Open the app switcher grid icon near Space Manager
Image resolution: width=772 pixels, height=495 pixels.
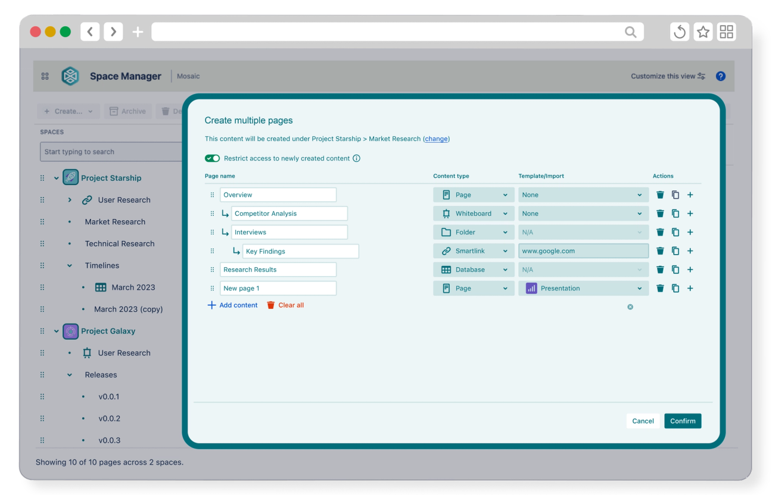[45, 76]
